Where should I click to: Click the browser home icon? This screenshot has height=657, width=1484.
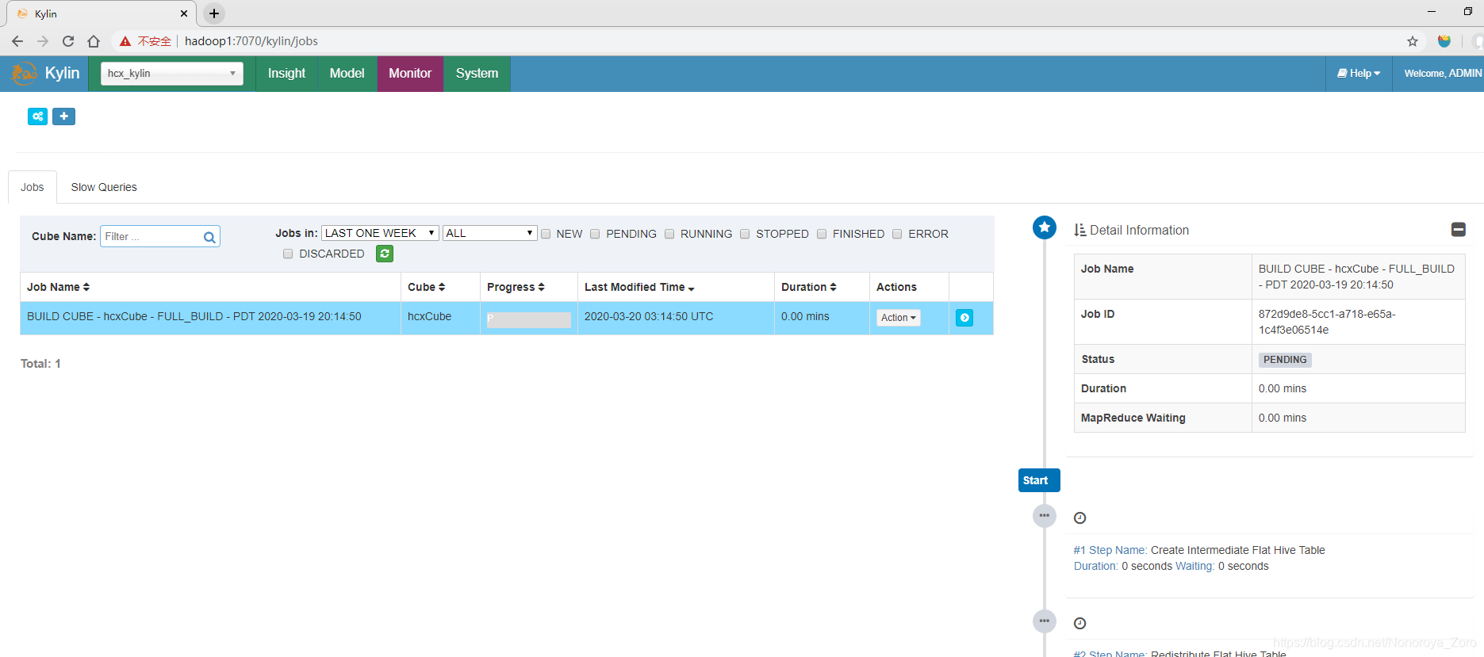tap(94, 41)
